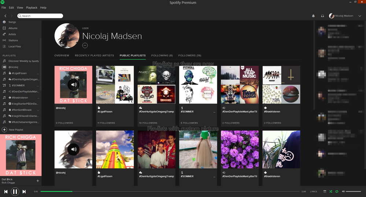Click the speaker overlay on the custom @nicolvj cover
Viewport: 366px width, 197px height.
73,149
